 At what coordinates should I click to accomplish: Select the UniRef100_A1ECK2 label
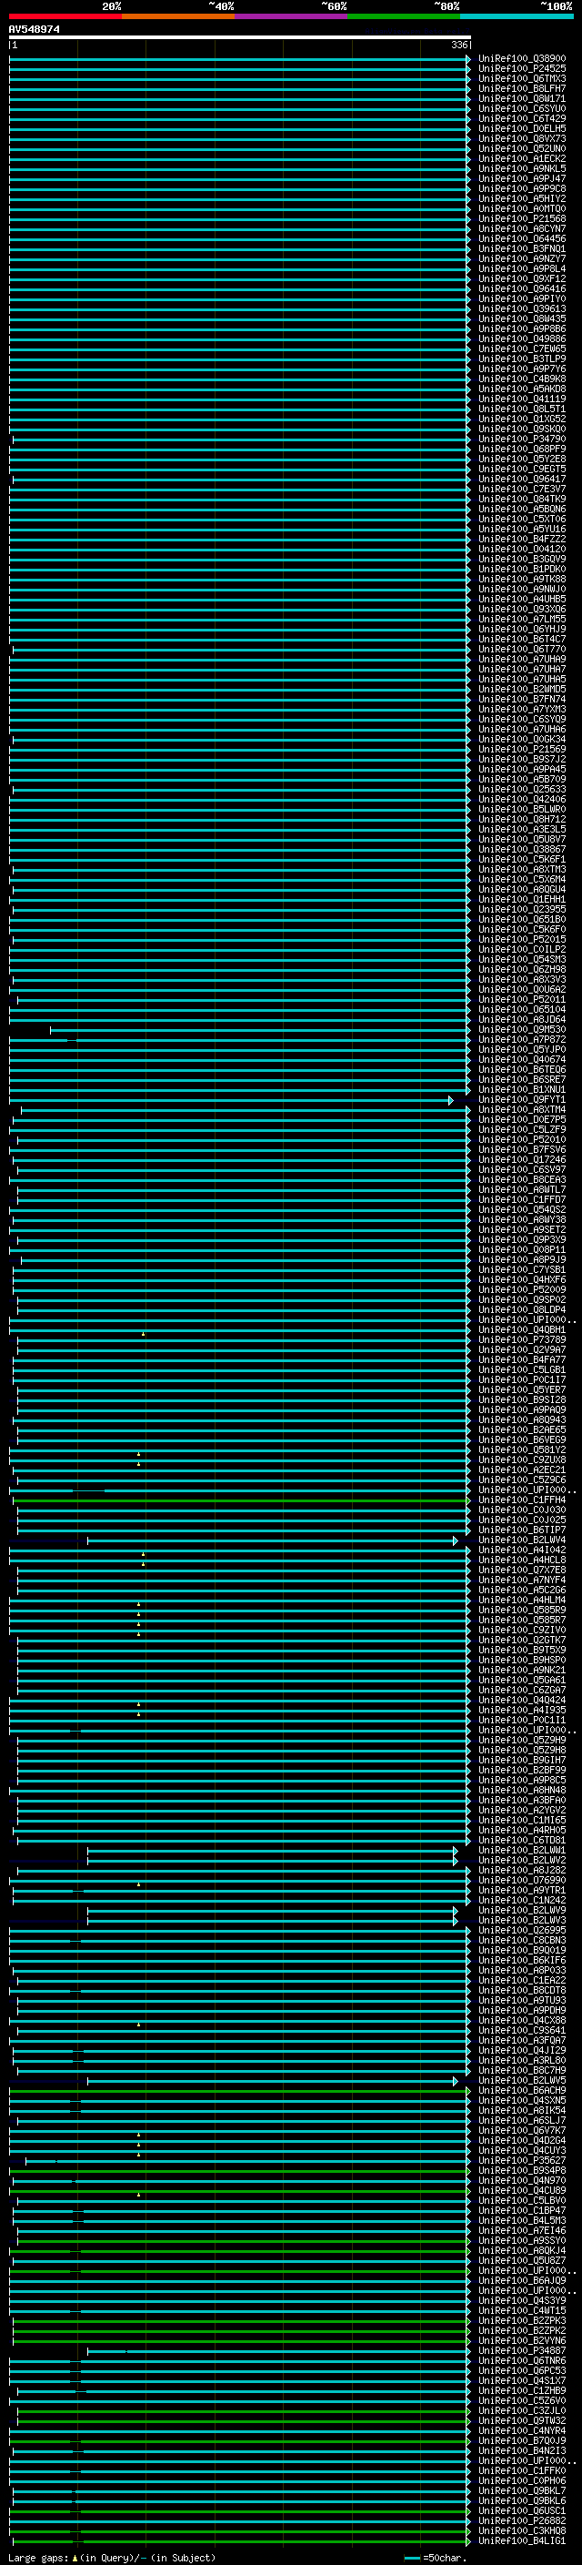click(x=522, y=158)
